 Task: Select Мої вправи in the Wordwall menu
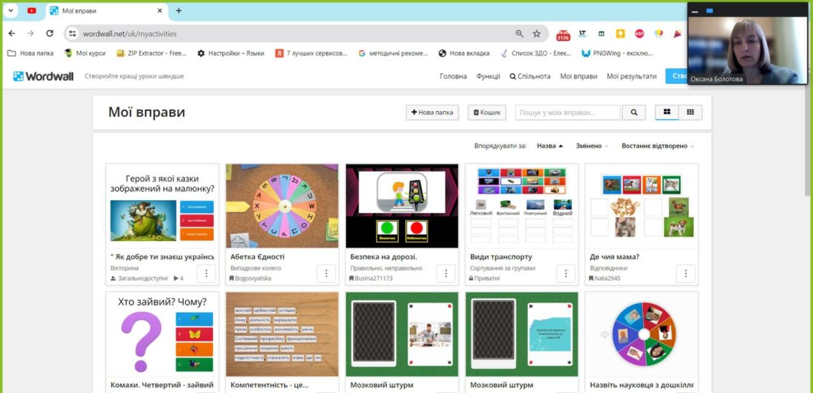click(579, 76)
